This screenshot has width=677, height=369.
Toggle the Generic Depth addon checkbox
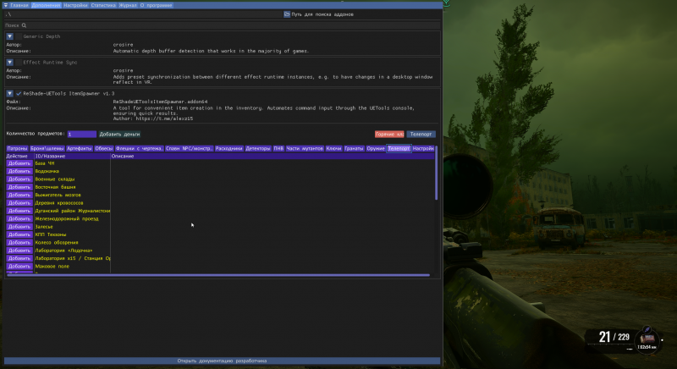pyautogui.click(x=19, y=36)
